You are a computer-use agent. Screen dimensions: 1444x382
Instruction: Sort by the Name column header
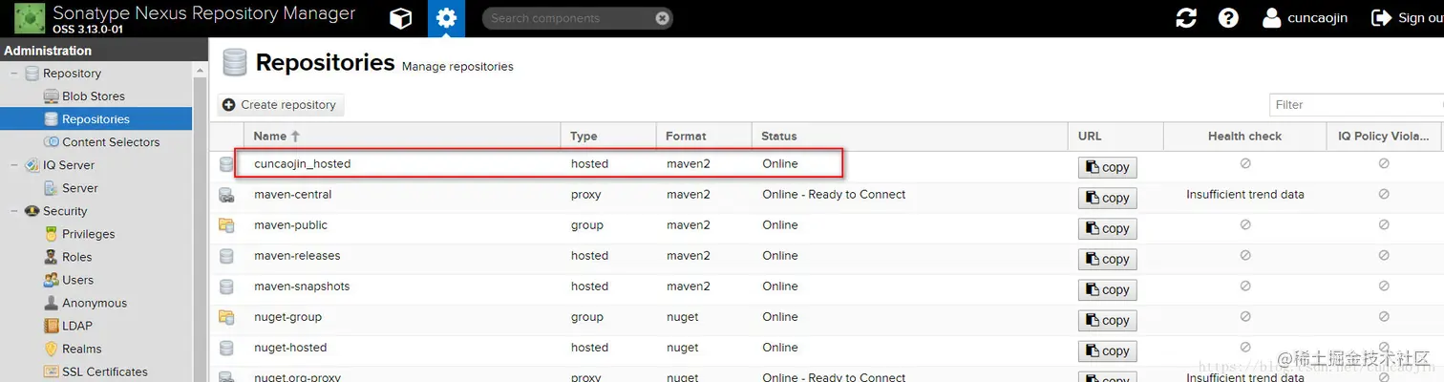point(402,137)
